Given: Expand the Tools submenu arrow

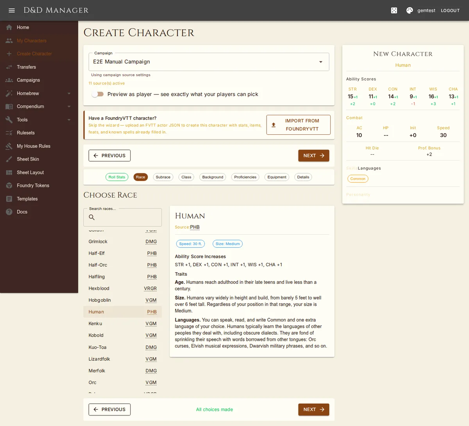Looking at the screenshot, I should [69, 120].
